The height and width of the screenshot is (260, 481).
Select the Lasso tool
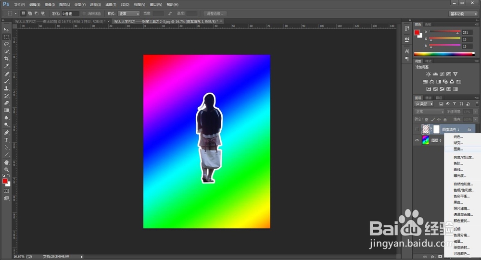7,44
